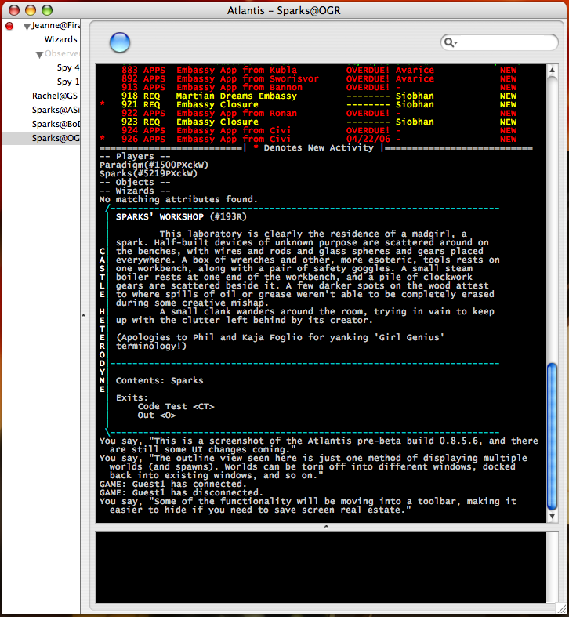Click the '926 APPS' job line
The height and width of the screenshot is (617, 569).
point(308,139)
